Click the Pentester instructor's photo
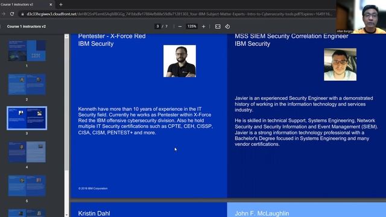386x217 pixels. click(x=180, y=61)
